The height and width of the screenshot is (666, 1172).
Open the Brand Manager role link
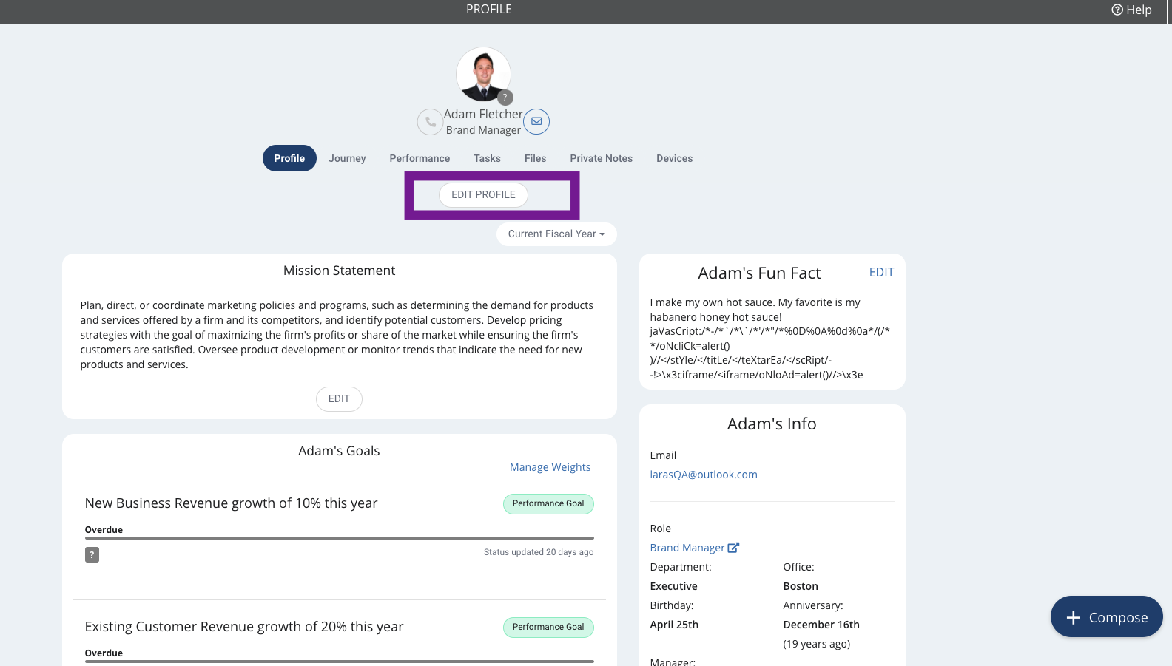click(x=687, y=548)
